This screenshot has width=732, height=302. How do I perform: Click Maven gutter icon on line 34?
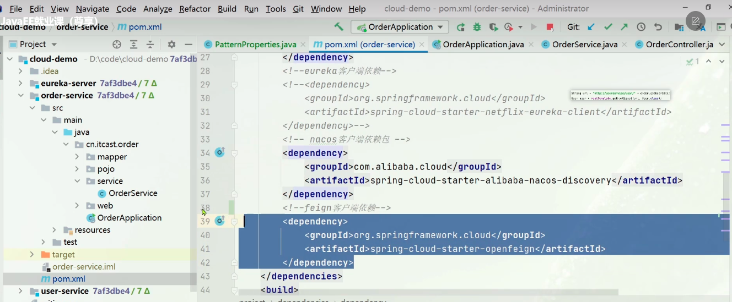[x=219, y=152]
